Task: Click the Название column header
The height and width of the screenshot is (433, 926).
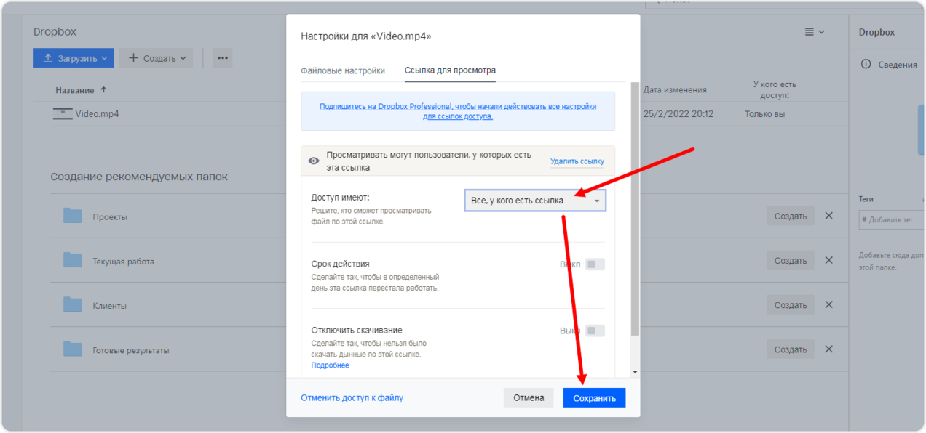Action: 75,90
